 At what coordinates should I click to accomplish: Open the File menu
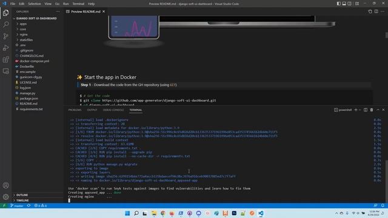click(x=13, y=4)
